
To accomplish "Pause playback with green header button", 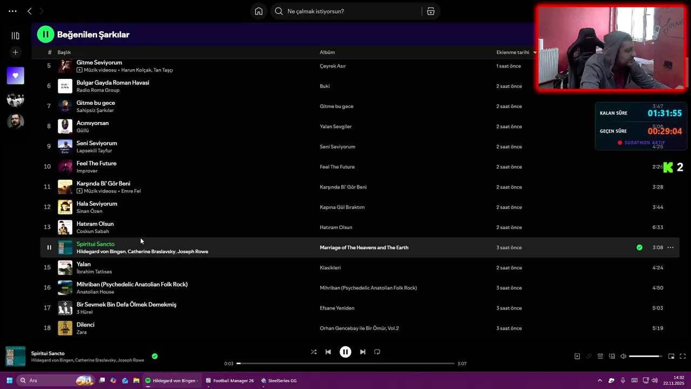I will 45,35.
